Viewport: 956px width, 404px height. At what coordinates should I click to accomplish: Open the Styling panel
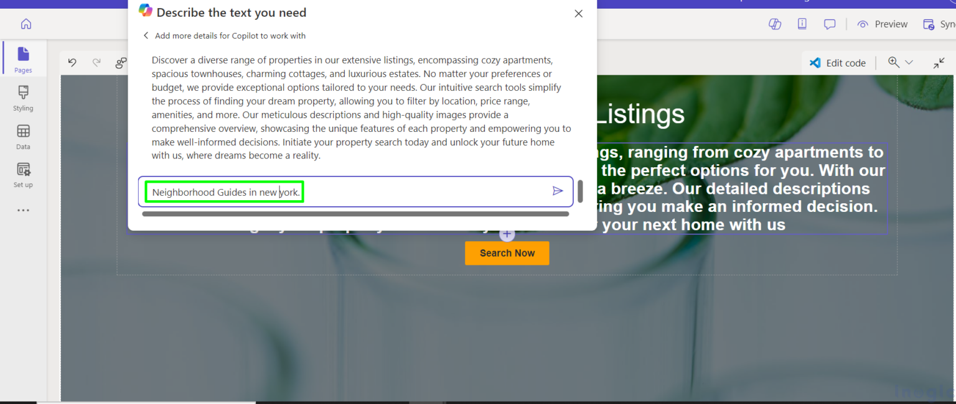tap(23, 98)
